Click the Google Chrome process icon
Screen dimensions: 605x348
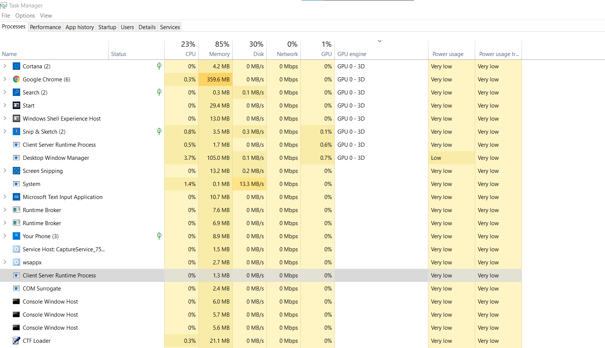pyautogui.click(x=16, y=80)
